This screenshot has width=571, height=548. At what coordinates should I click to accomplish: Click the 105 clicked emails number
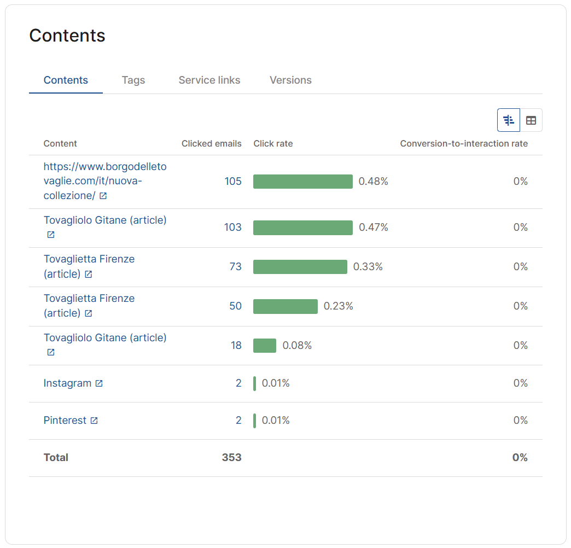(233, 182)
